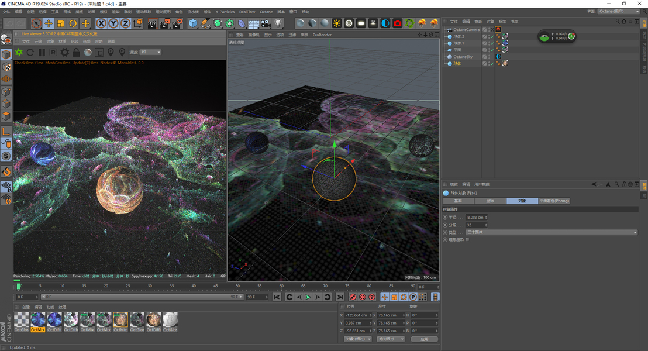Toggle autokeying red button
Image resolution: width=648 pixels, height=351 pixels.
click(363, 297)
